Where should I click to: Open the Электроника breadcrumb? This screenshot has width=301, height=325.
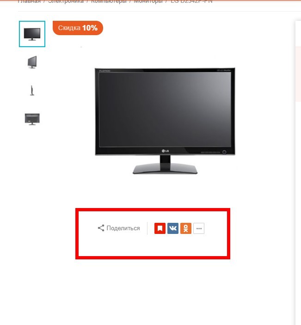tap(66, 1)
